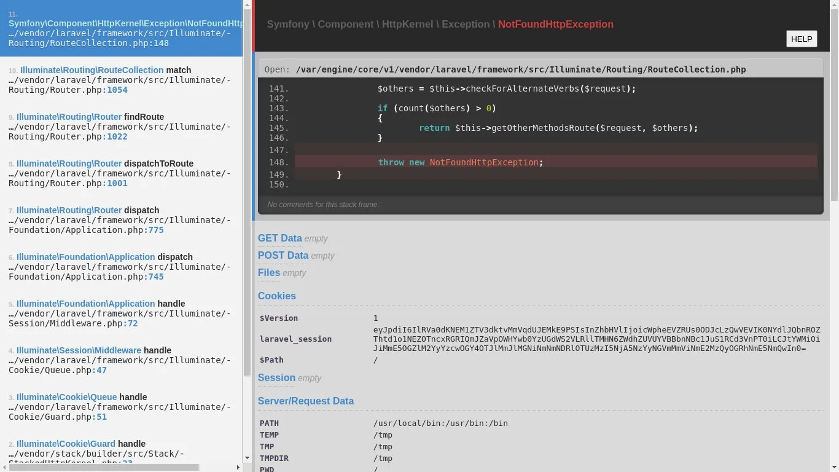The height and width of the screenshot is (472, 839).
Task: Click code line 141 checkForAlternateVerbs
Action: pos(507,88)
